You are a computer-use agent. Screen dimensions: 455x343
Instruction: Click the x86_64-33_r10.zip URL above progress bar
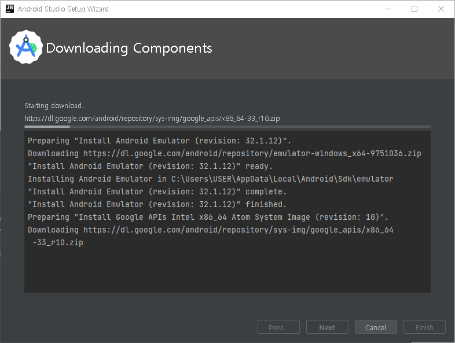pyautogui.click(x=152, y=119)
